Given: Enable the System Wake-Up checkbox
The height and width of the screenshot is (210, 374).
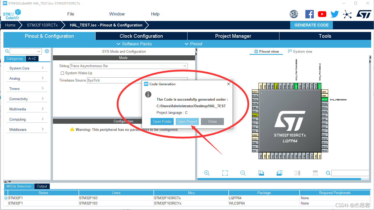Looking at the screenshot, I should [x=62, y=73].
